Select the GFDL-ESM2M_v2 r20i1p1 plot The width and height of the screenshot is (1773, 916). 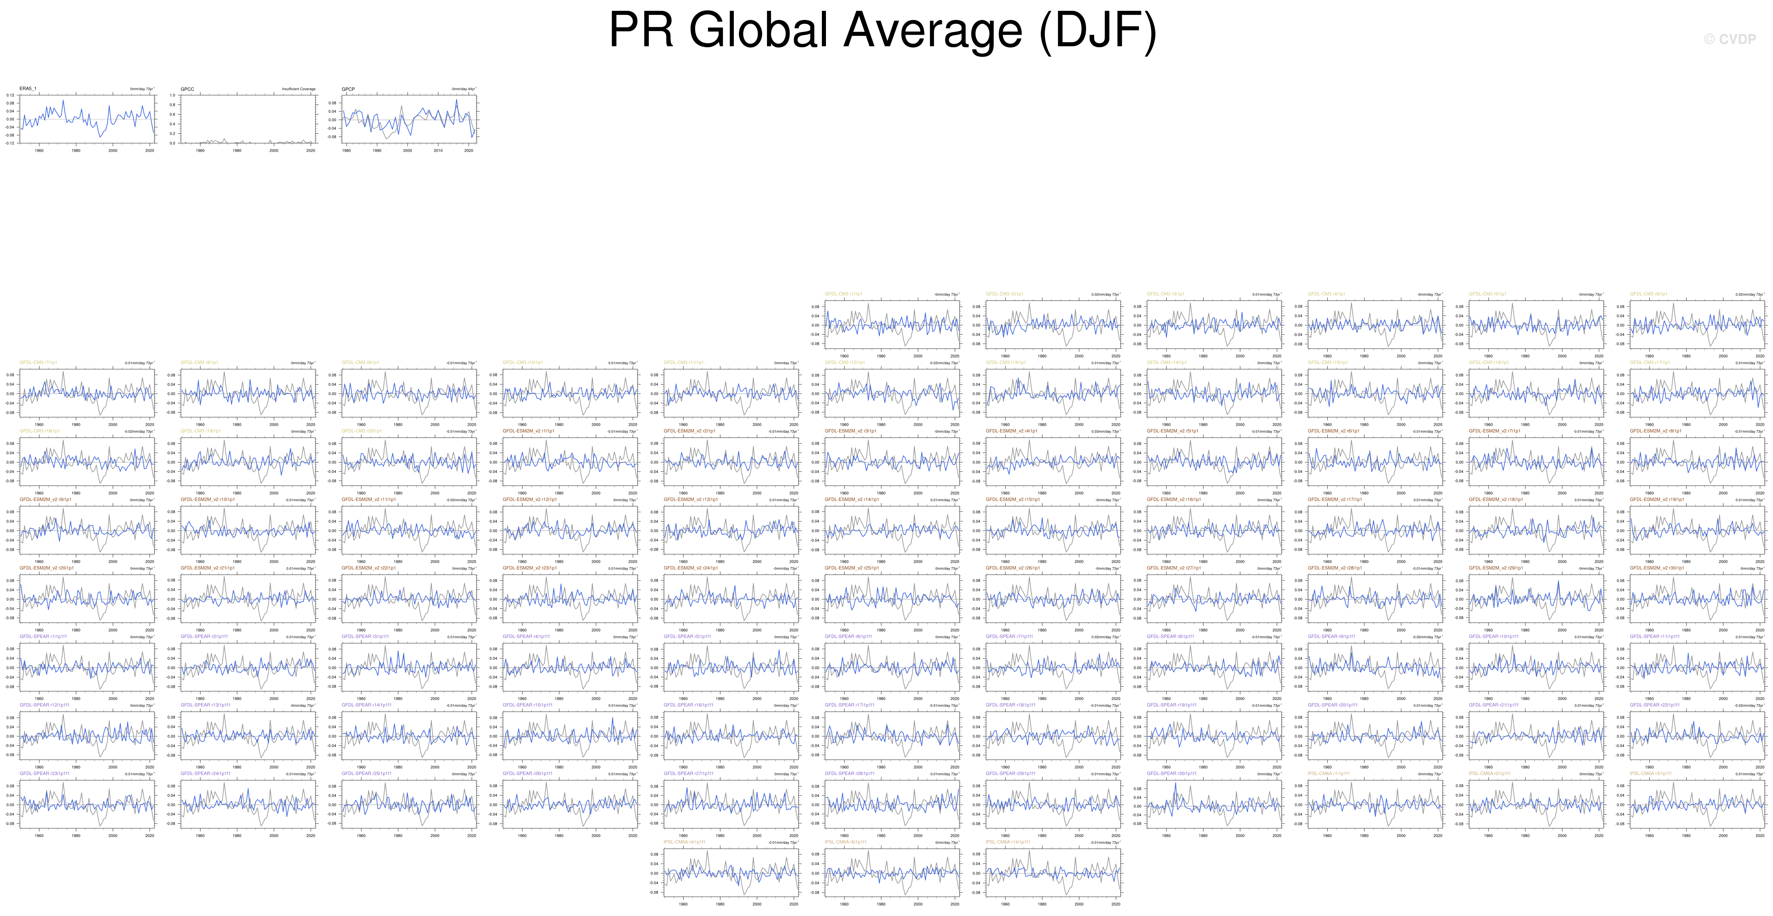pyautogui.click(x=87, y=599)
